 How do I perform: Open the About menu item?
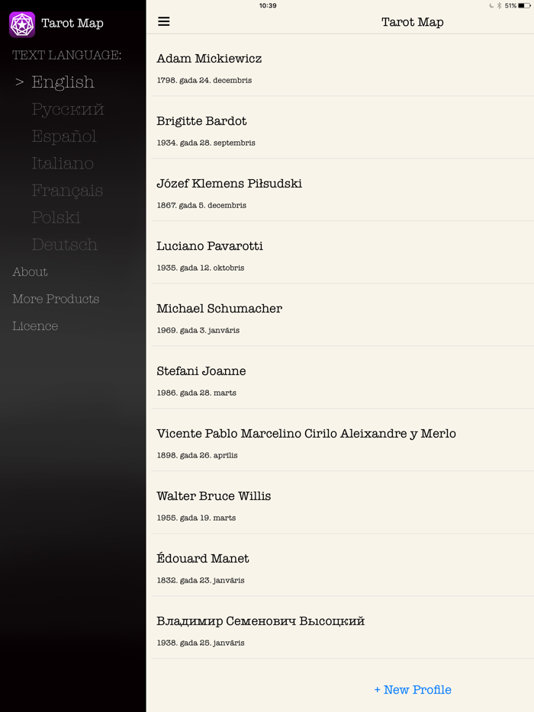coord(30,272)
